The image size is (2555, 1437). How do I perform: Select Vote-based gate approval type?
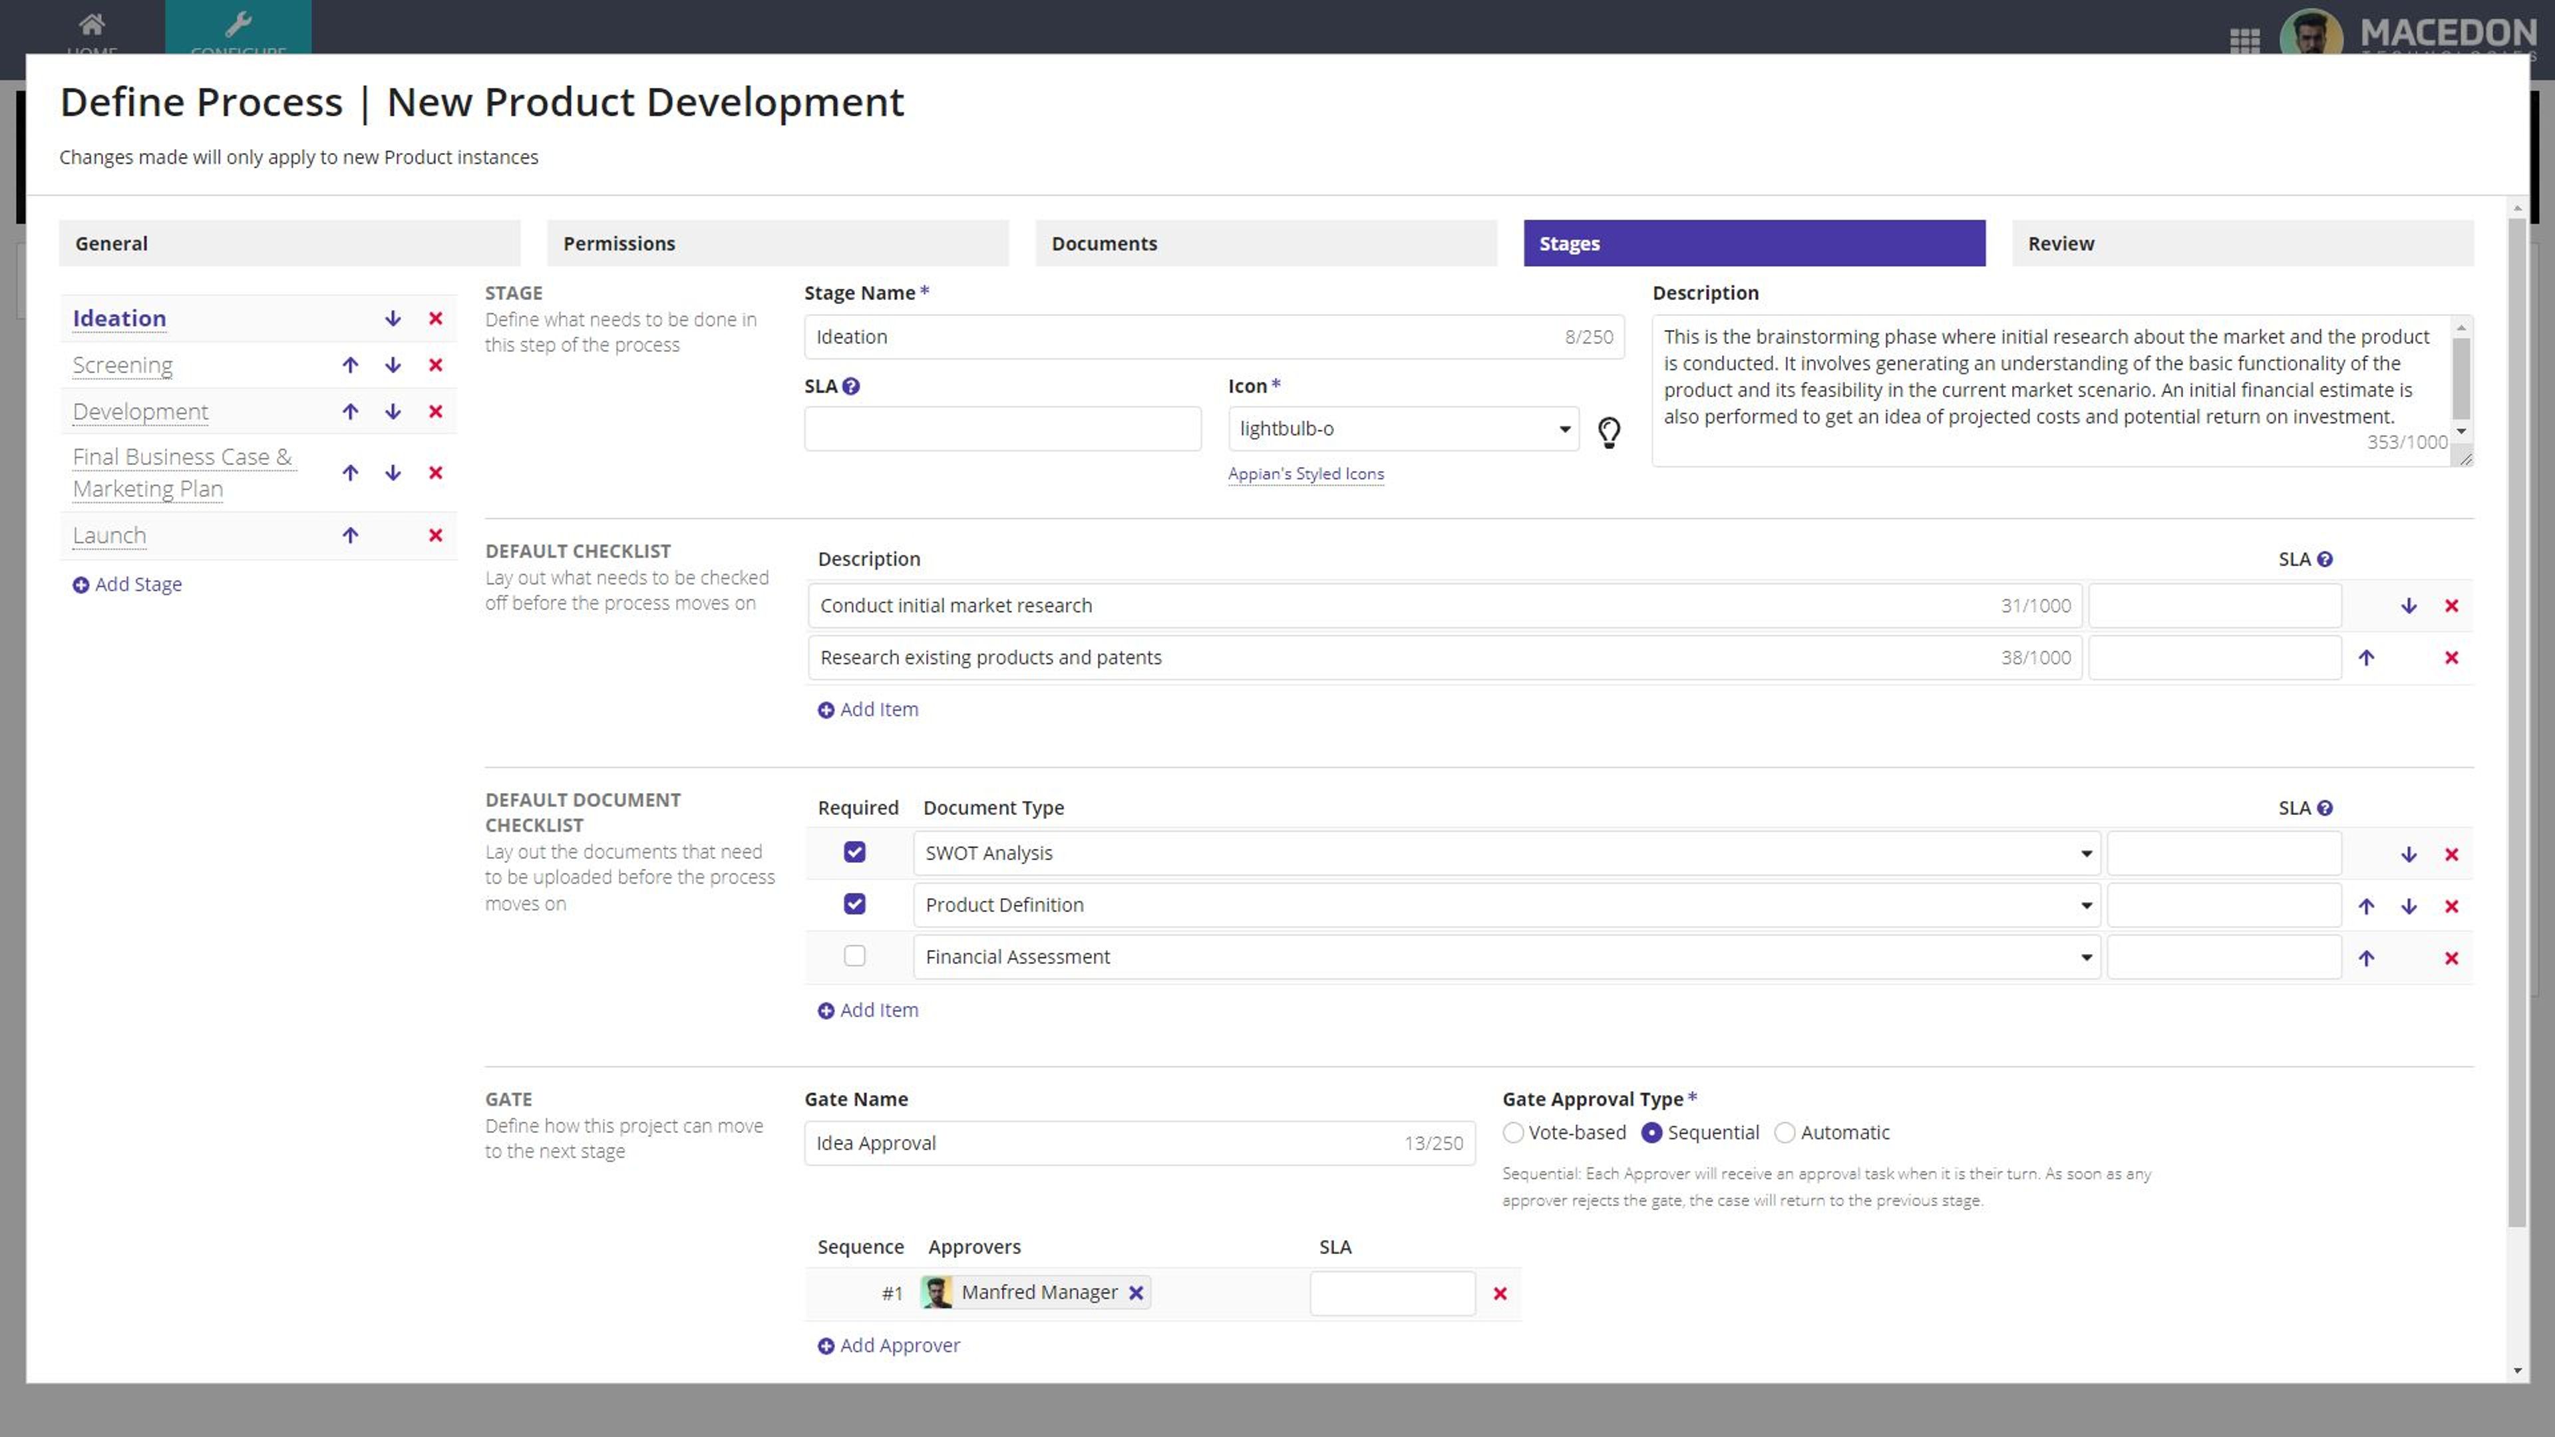1514,1132
